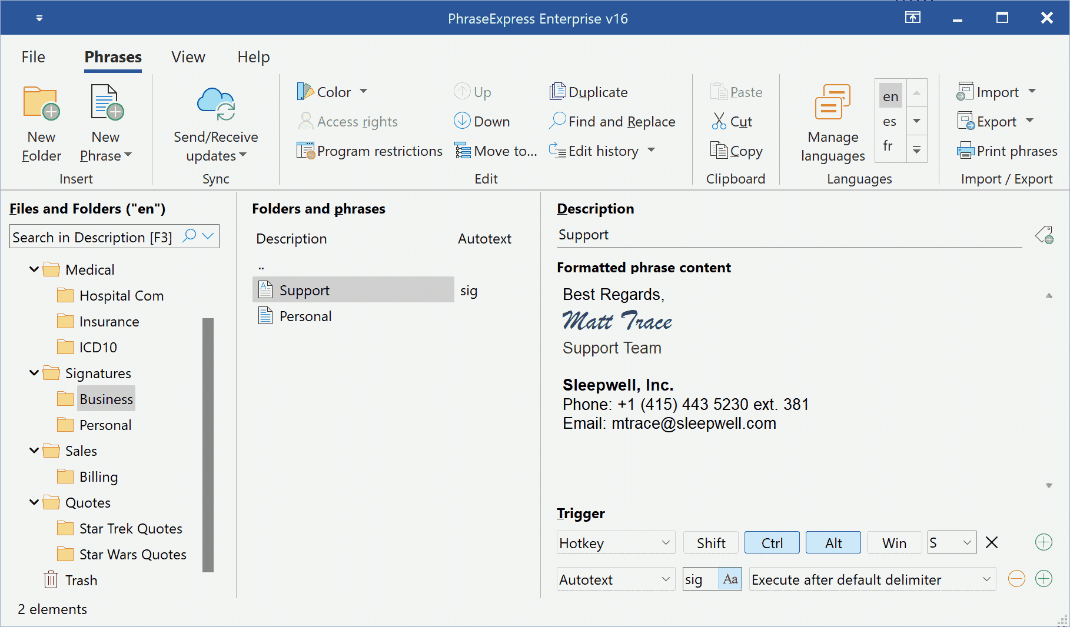The height and width of the screenshot is (627, 1070).
Task: Toggle case sensitivity for the autotext
Action: click(730, 579)
